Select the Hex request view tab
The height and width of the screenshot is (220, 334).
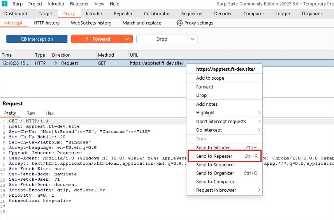click(x=49, y=113)
